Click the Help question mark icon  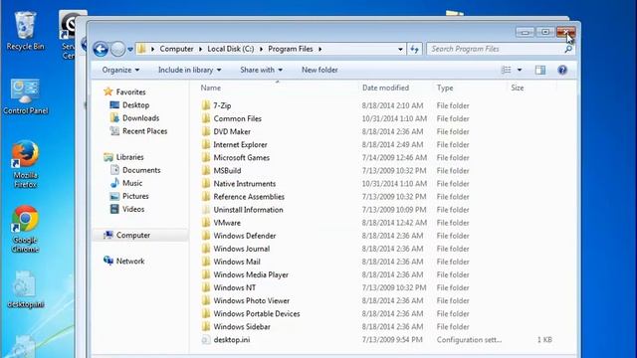pos(562,70)
